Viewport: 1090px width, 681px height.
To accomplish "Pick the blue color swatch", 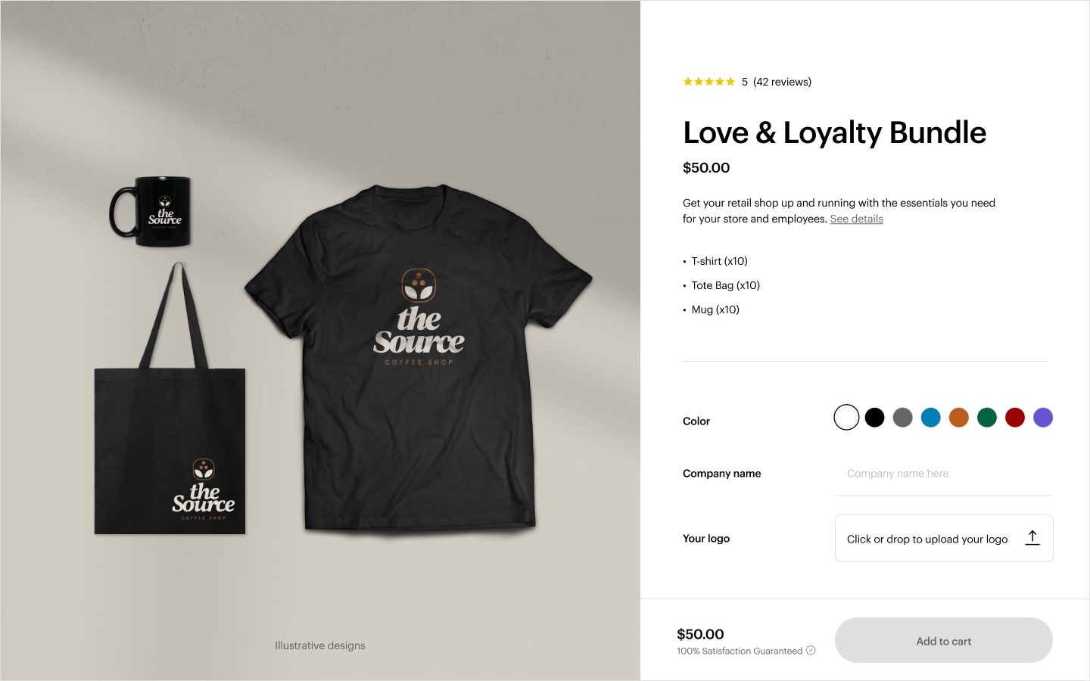I will [930, 417].
